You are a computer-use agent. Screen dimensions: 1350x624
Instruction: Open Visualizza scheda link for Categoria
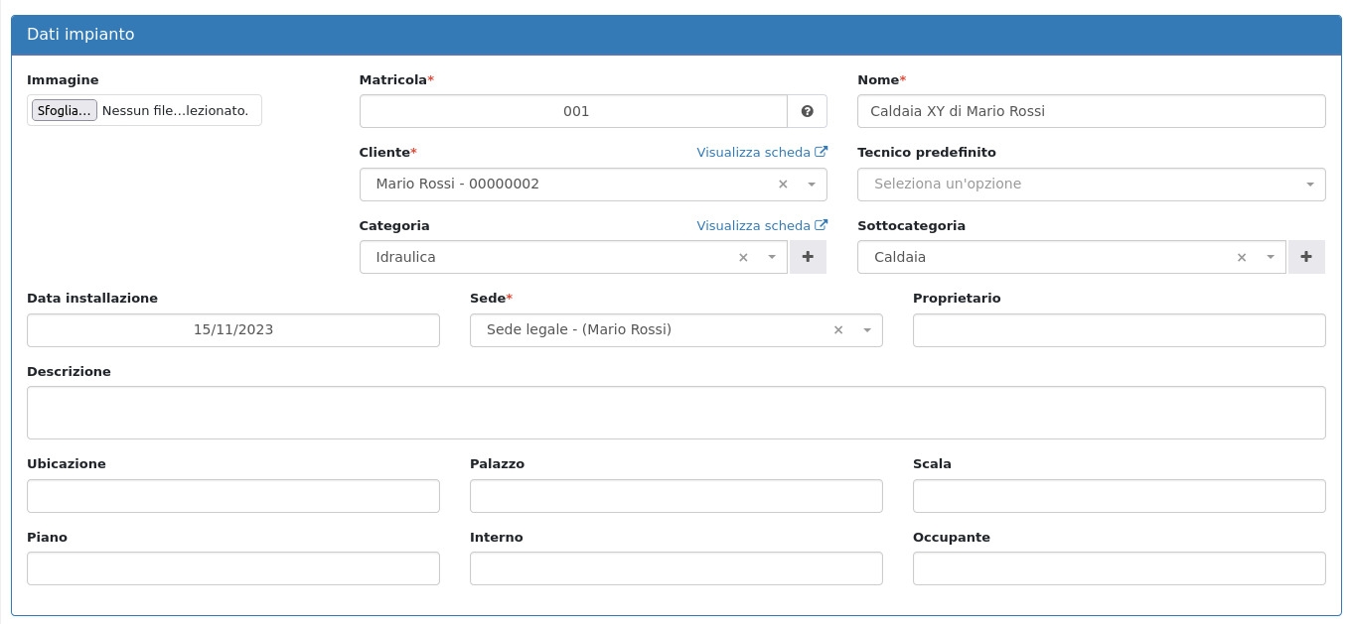(x=761, y=226)
